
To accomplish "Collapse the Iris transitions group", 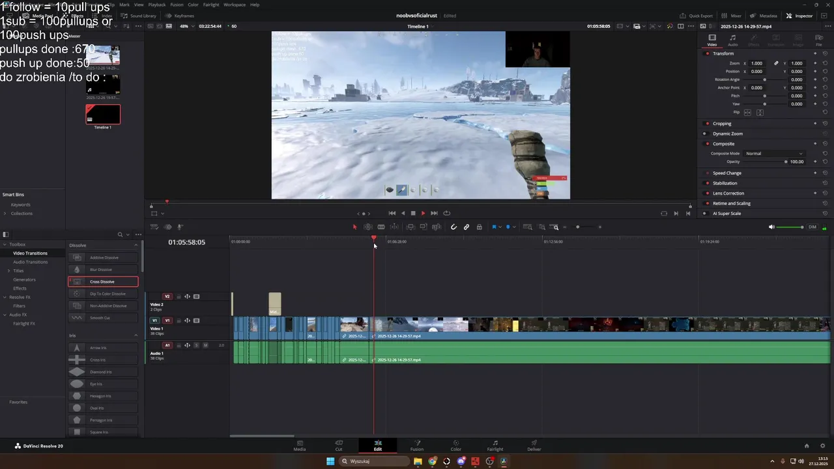I will (136, 335).
